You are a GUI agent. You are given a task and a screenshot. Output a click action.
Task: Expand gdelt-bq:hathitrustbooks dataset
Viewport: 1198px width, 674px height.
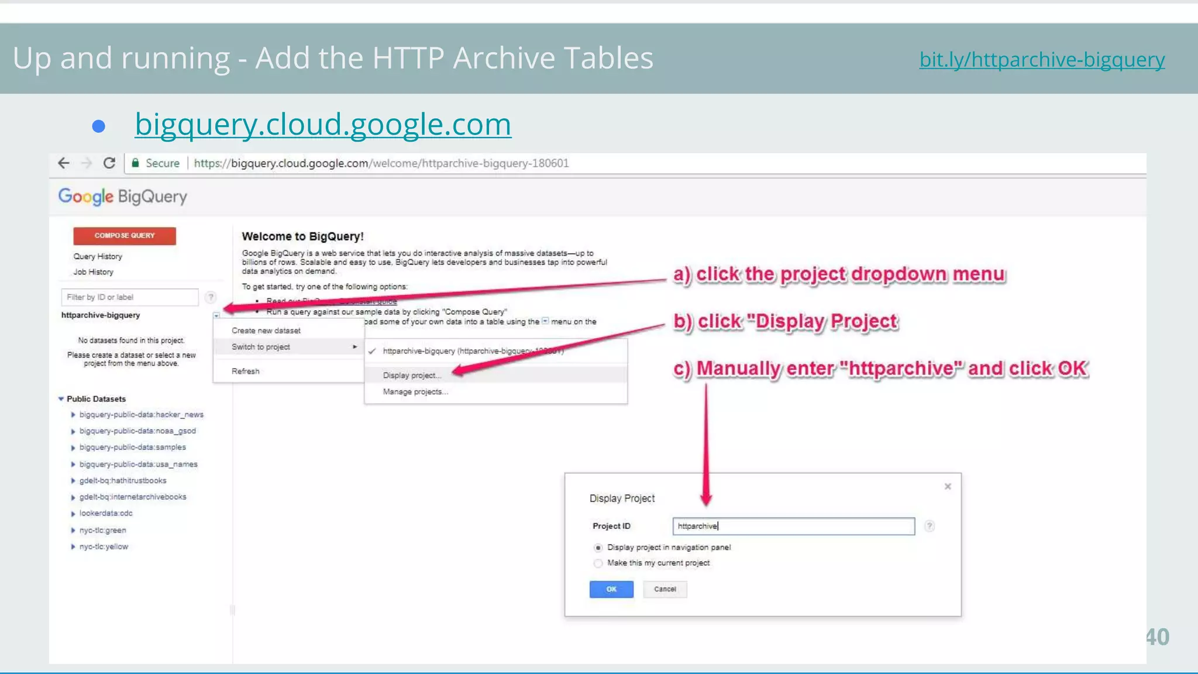[73, 481]
